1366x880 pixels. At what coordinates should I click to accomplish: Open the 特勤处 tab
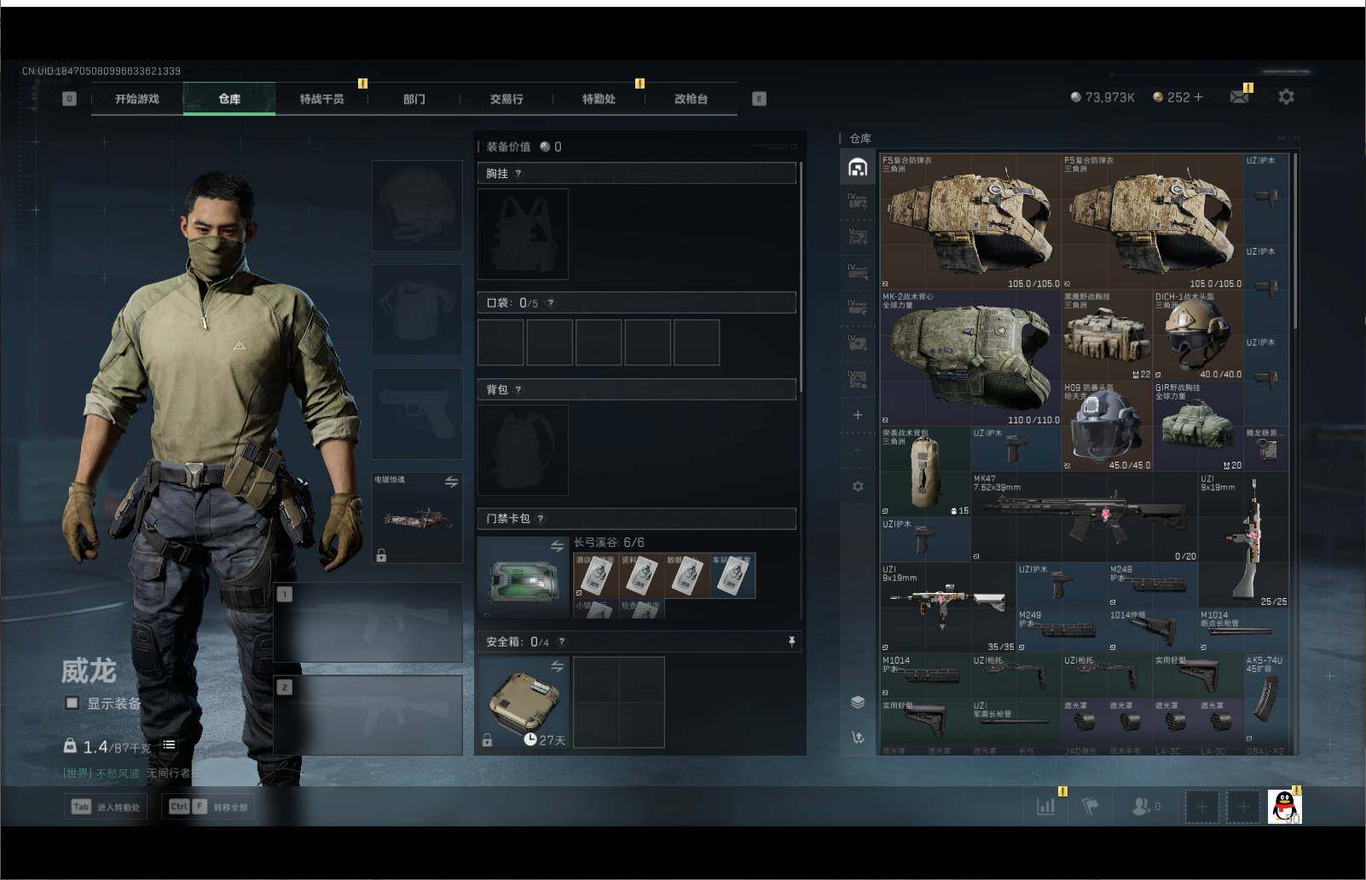click(599, 99)
